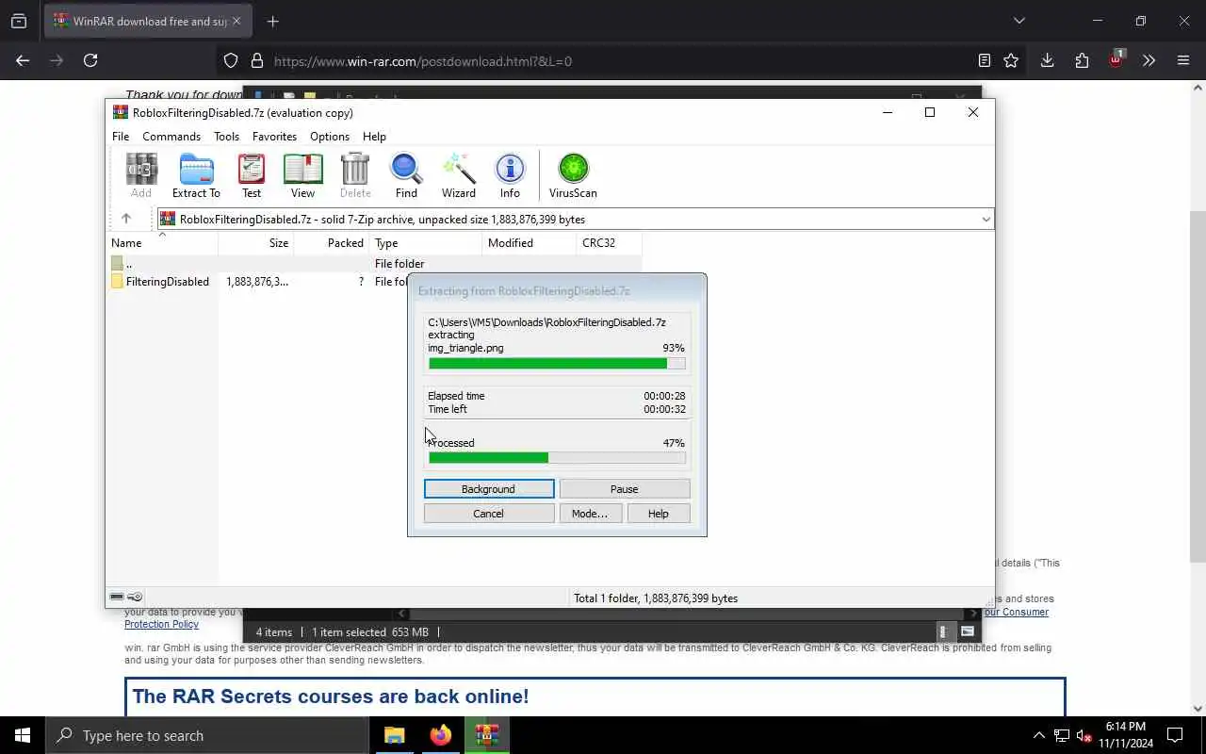This screenshot has width=1206, height=754.
Task: Click the shield tracking protection icon
Action: (x=231, y=60)
